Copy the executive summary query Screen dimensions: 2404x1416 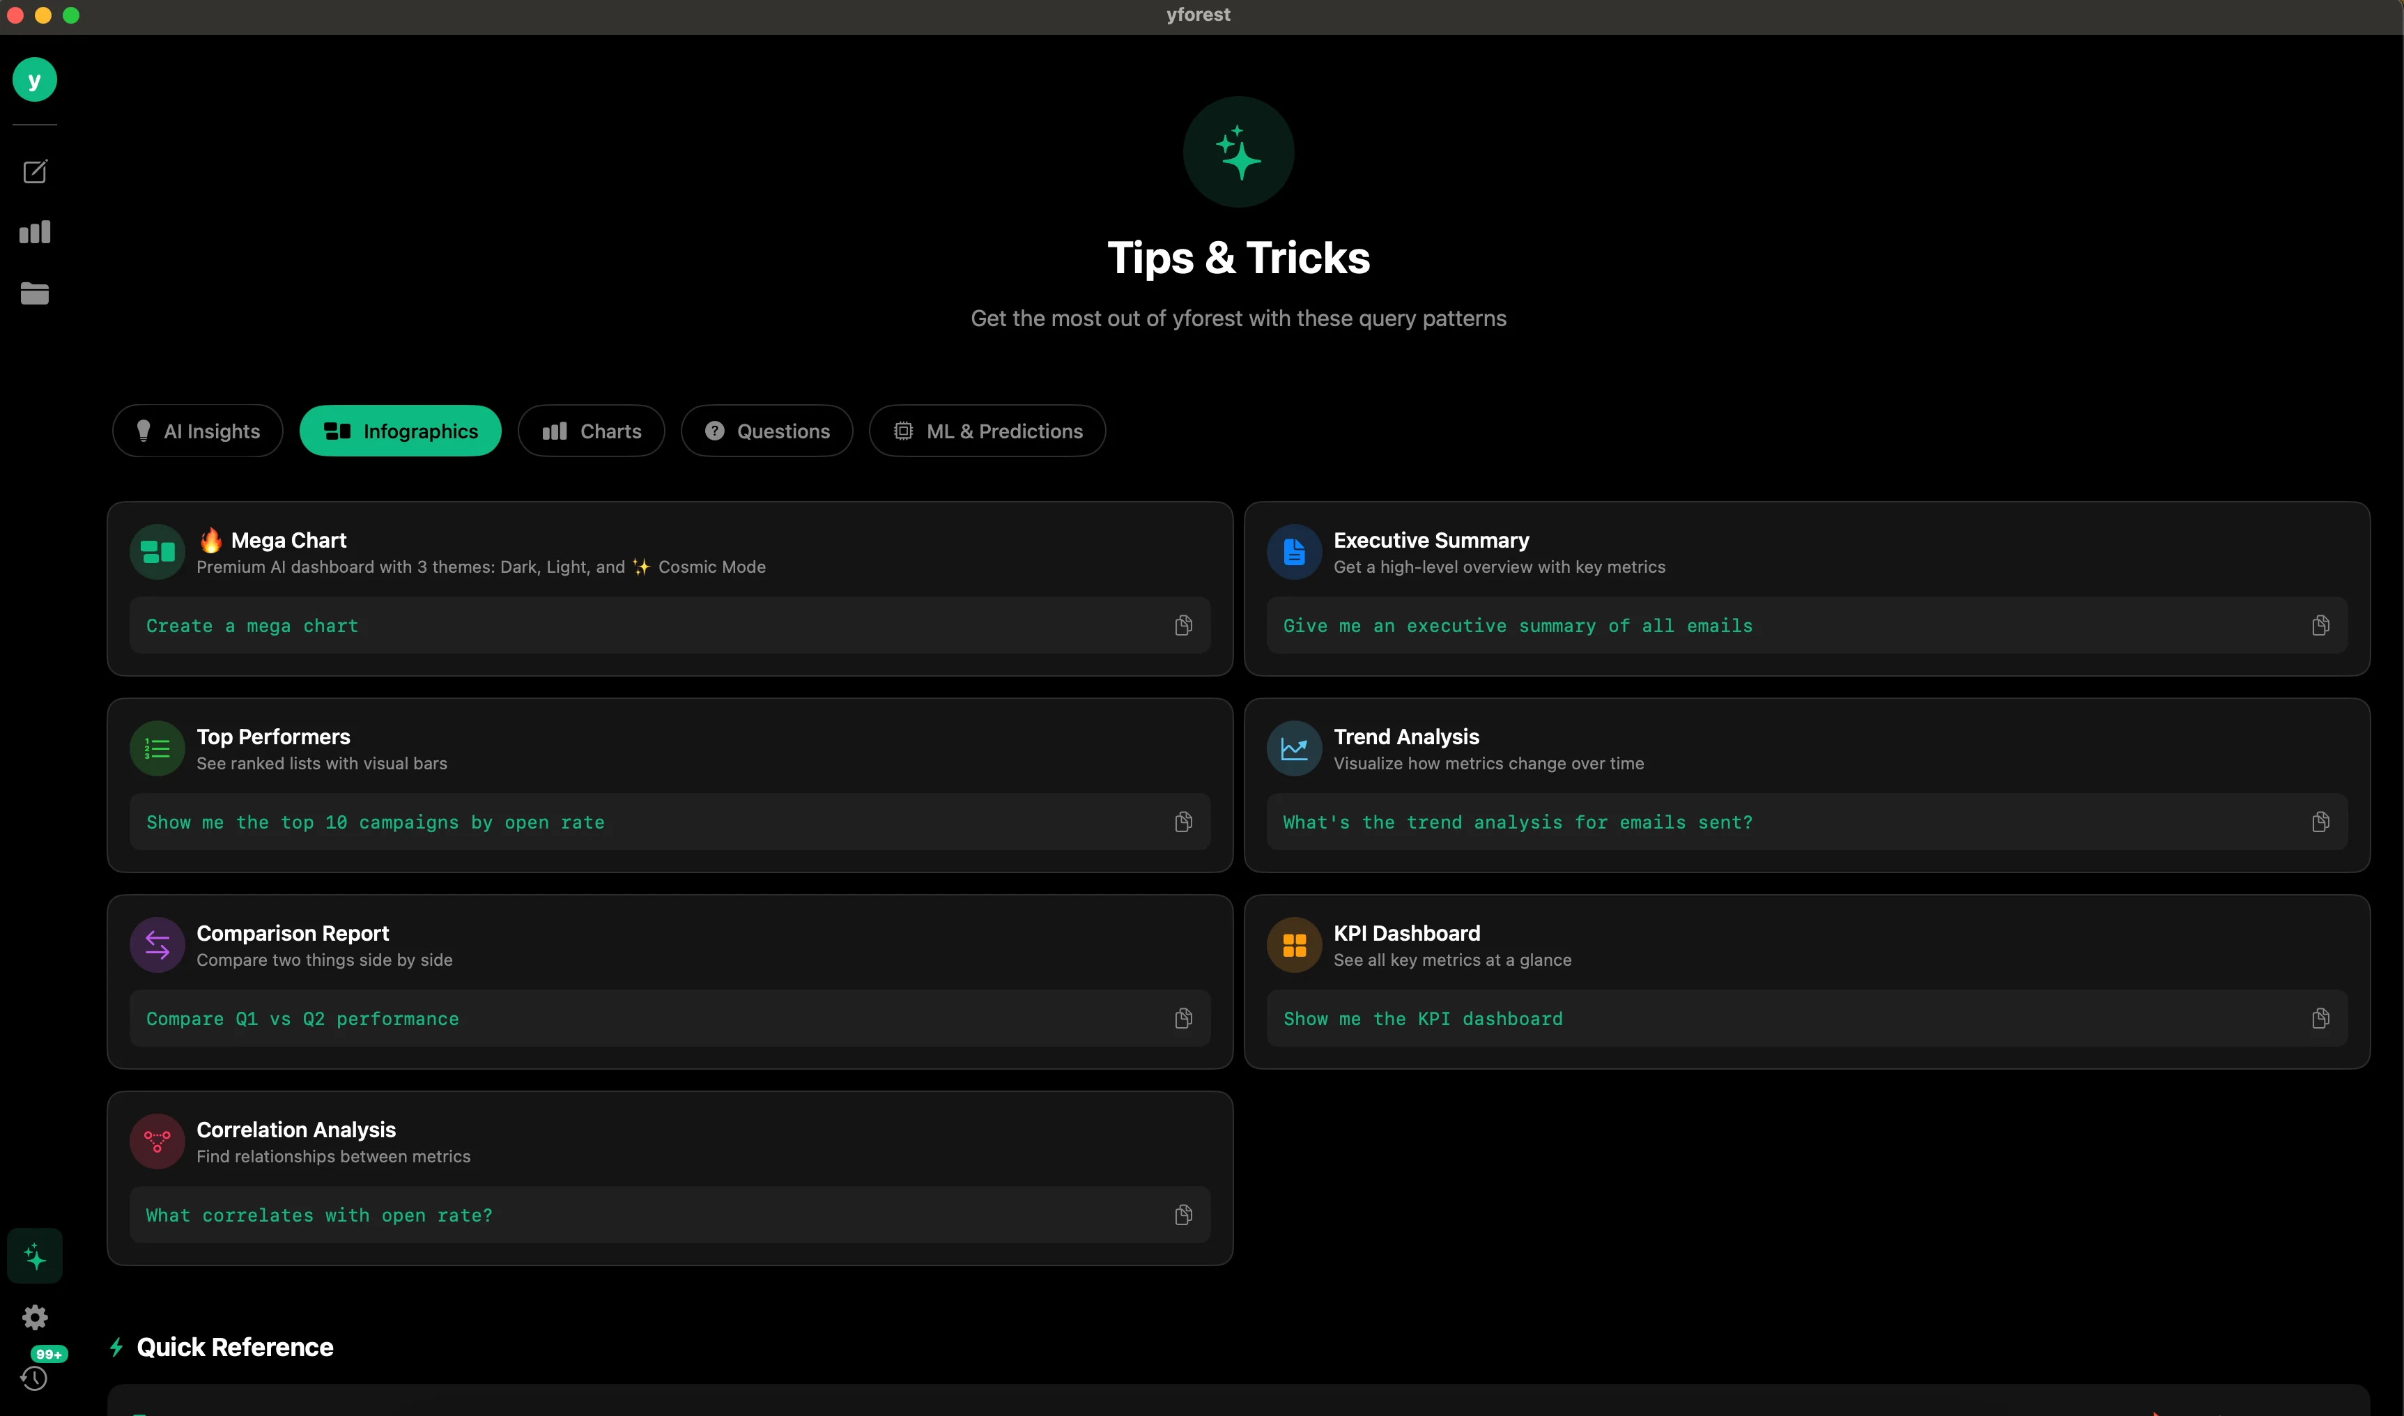tap(2320, 626)
